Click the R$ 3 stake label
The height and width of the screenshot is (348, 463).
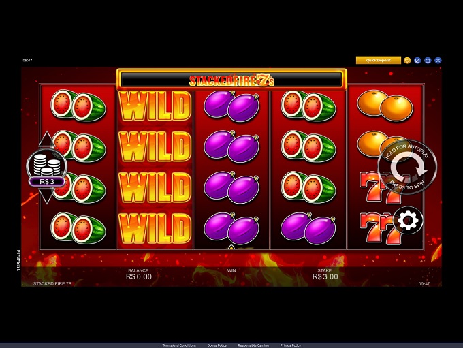(47, 181)
